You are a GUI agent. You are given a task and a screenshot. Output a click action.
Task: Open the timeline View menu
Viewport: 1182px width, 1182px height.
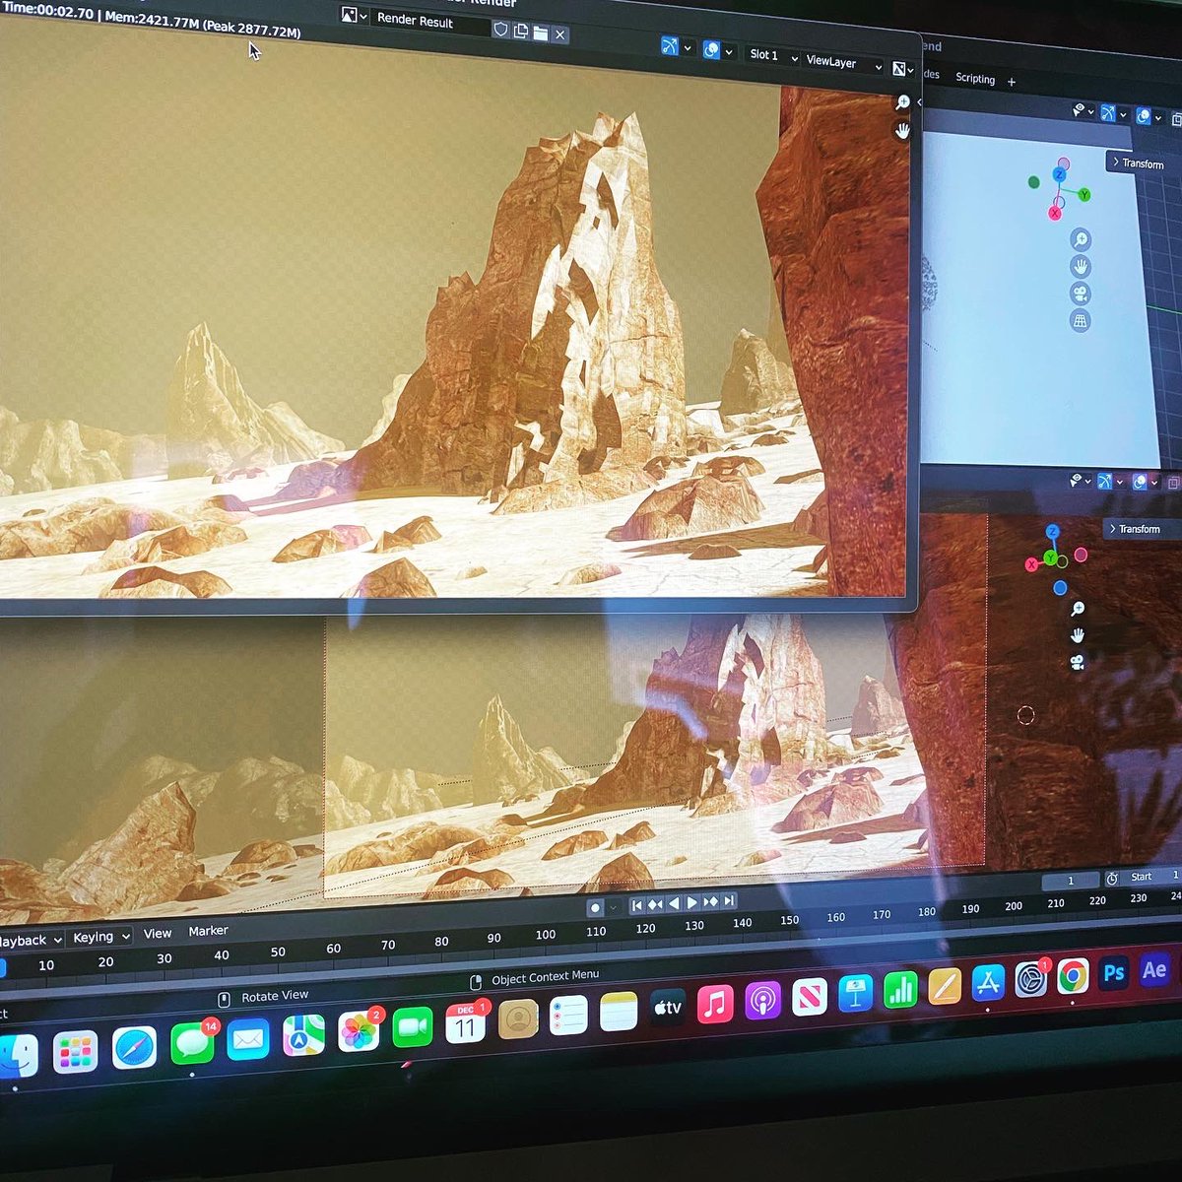coord(158,933)
